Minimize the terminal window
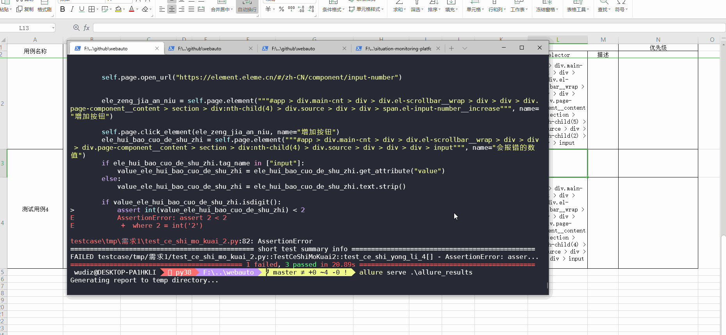 (504, 48)
